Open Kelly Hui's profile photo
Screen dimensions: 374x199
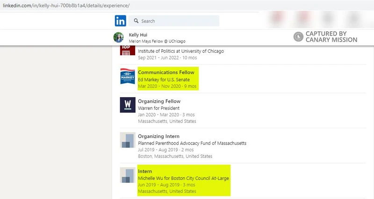pyautogui.click(x=119, y=37)
